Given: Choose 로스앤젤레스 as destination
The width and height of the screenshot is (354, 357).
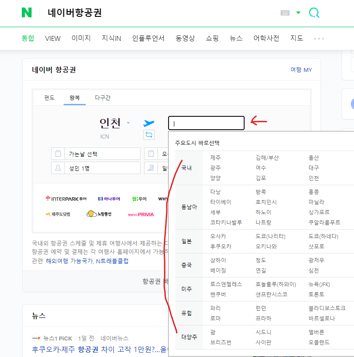Looking at the screenshot, I should (x=226, y=284).
